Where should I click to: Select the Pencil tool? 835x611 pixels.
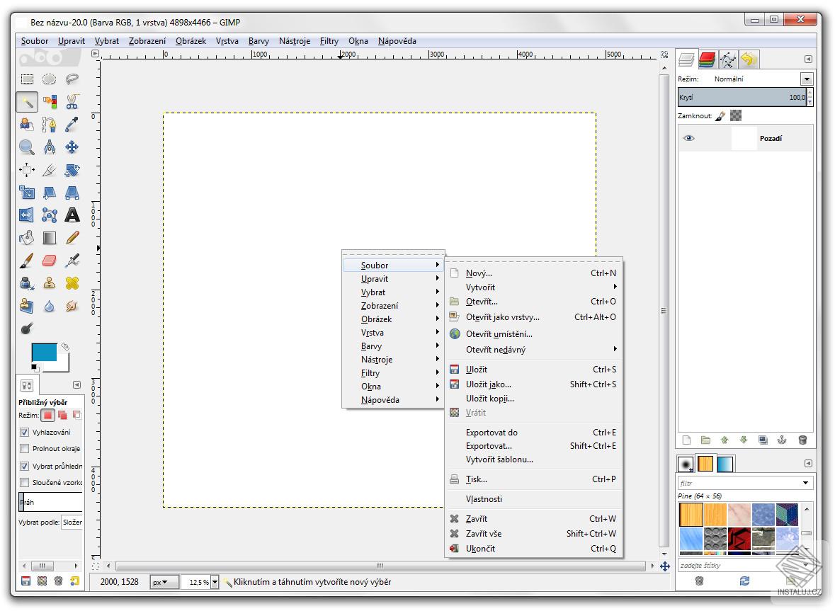click(x=72, y=238)
